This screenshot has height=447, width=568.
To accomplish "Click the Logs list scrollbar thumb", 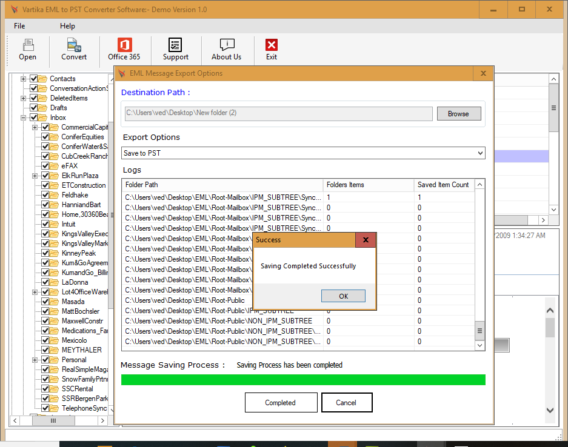I will 479,331.
